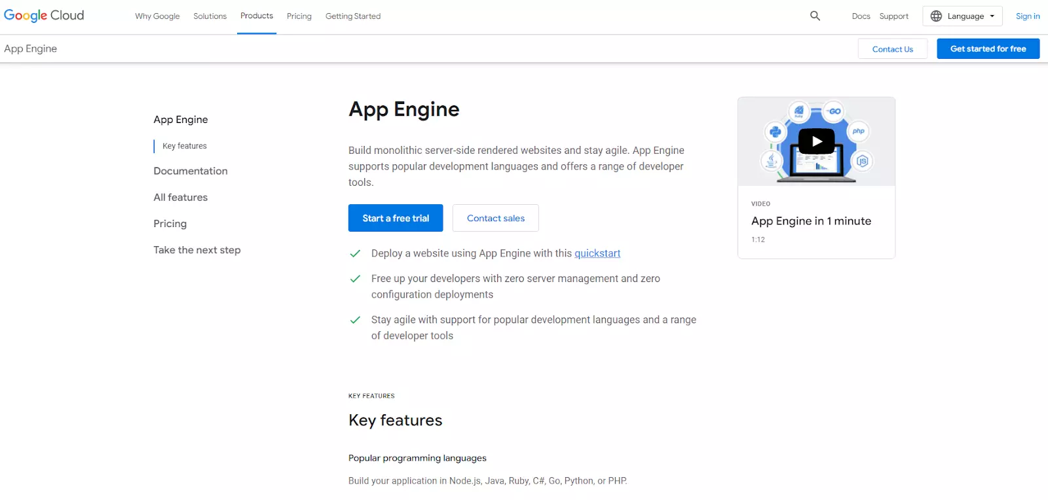Click the checkmark beside 'Stay agile with support'
This screenshot has width=1048, height=500.
click(x=355, y=320)
